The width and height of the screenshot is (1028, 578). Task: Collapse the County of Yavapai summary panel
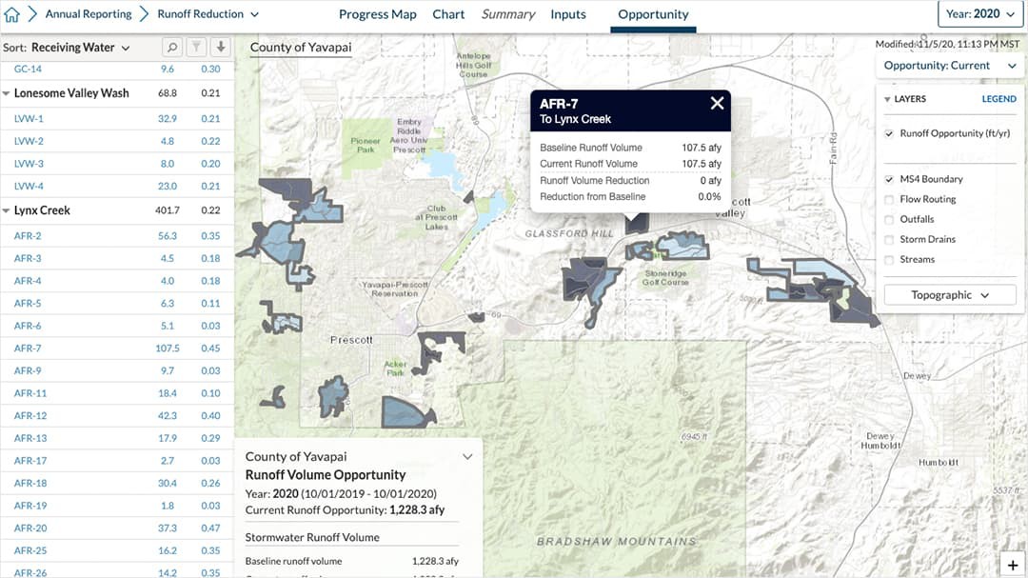[x=467, y=457]
